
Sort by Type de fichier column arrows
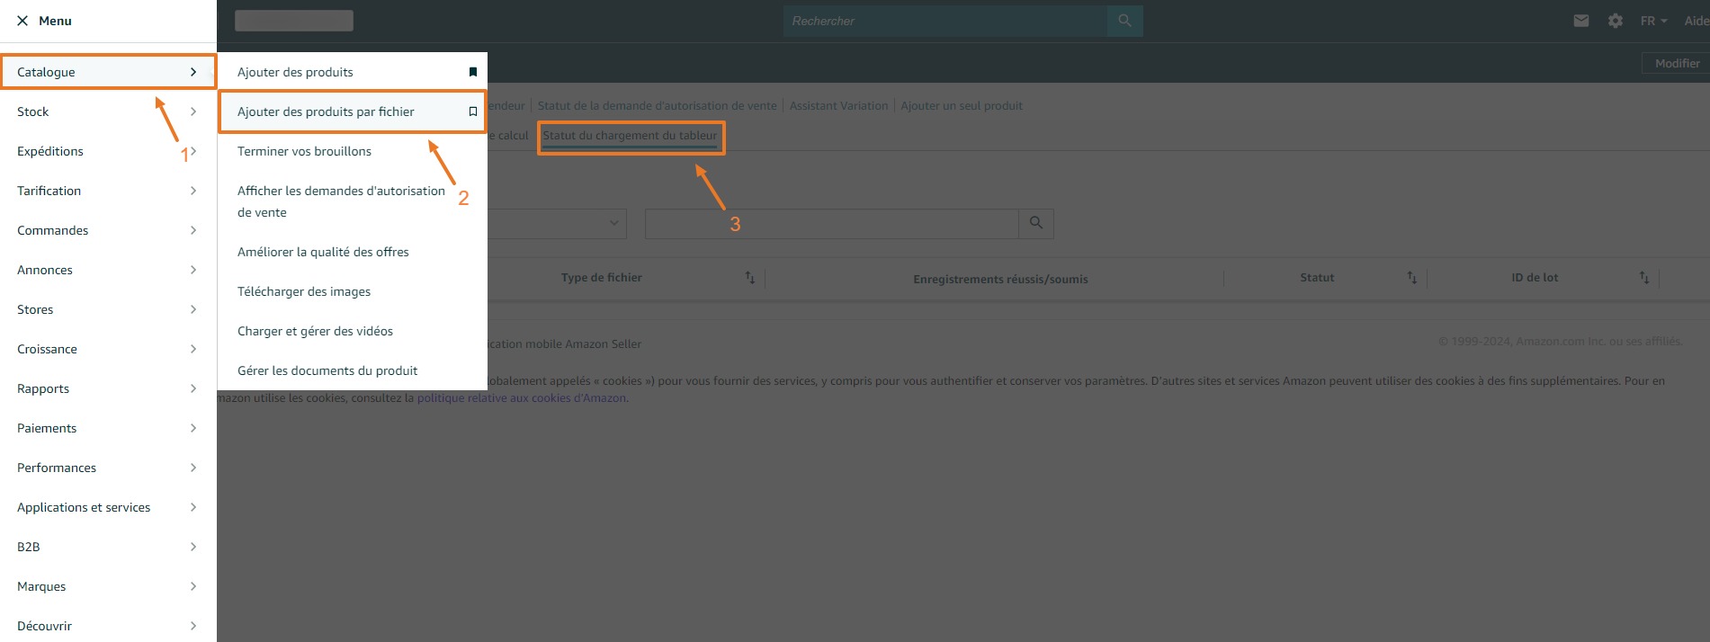click(x=749, y=278)
